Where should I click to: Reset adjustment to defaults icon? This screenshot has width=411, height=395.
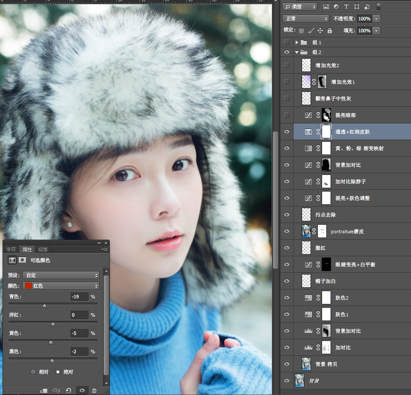(68, 391)
